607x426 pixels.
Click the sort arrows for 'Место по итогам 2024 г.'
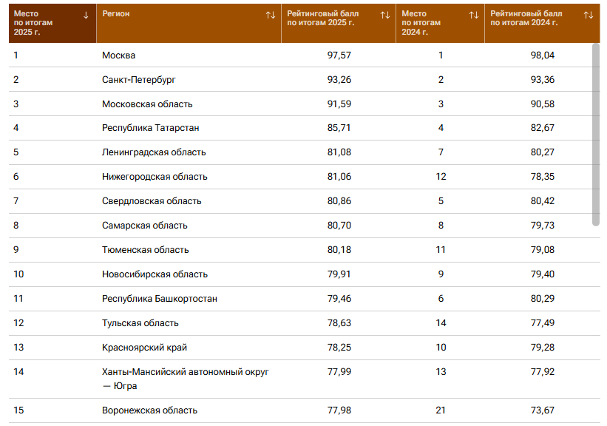474,15
